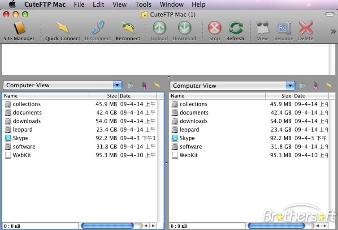Click the View glasses icon
The width and height of the screenshot is (338, 230).
coord(262,28)
